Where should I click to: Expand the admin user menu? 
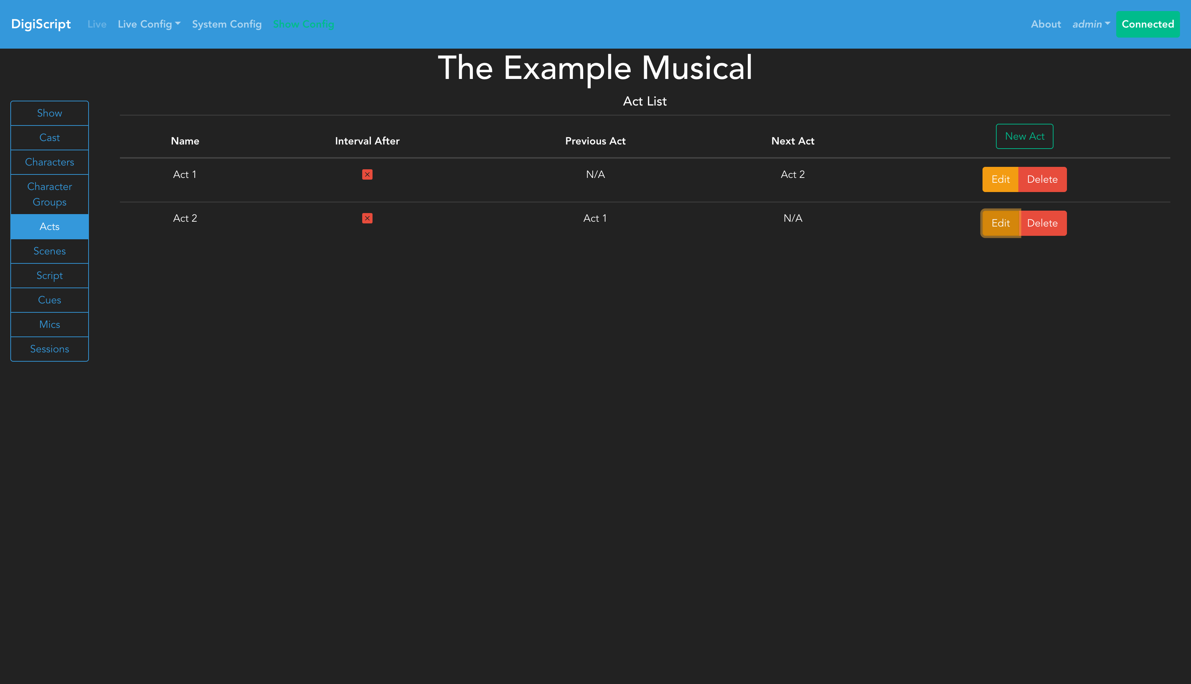[x=1090, y=24]
